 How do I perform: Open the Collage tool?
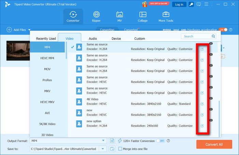click(142, 16)
